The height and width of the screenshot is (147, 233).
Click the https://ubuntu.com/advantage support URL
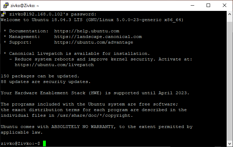(x=94, y=42)
